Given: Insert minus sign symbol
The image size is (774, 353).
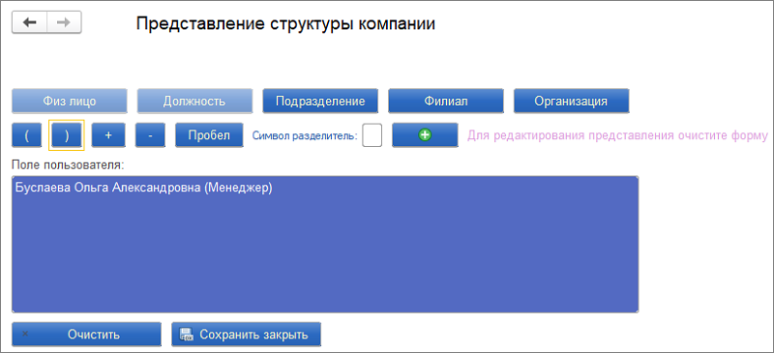Looking at the screenshot, I should [150, 135].
